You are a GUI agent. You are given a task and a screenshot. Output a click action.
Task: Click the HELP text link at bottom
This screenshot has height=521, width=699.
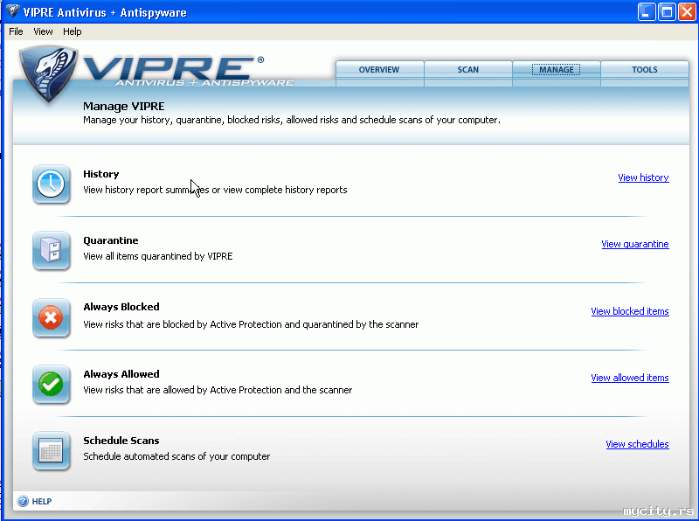[x=42, y=502]
